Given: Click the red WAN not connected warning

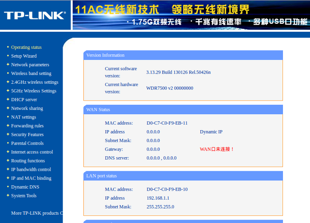Looking at the screenshot, I should [x=217, y=149].
